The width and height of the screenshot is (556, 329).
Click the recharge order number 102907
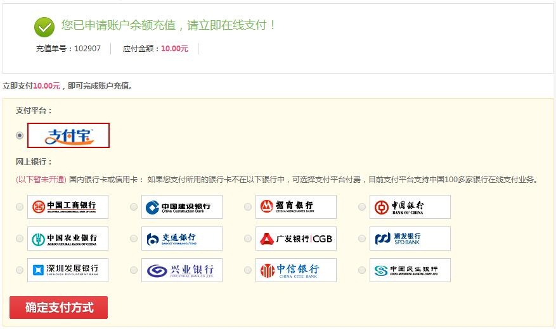click(87, 49)
